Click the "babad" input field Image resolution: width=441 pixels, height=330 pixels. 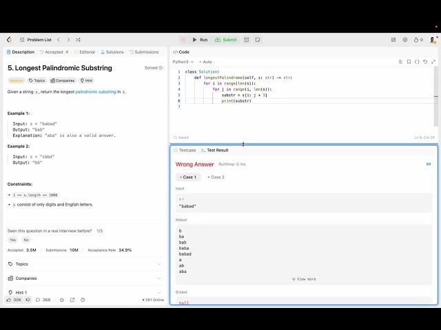point(304,203)
